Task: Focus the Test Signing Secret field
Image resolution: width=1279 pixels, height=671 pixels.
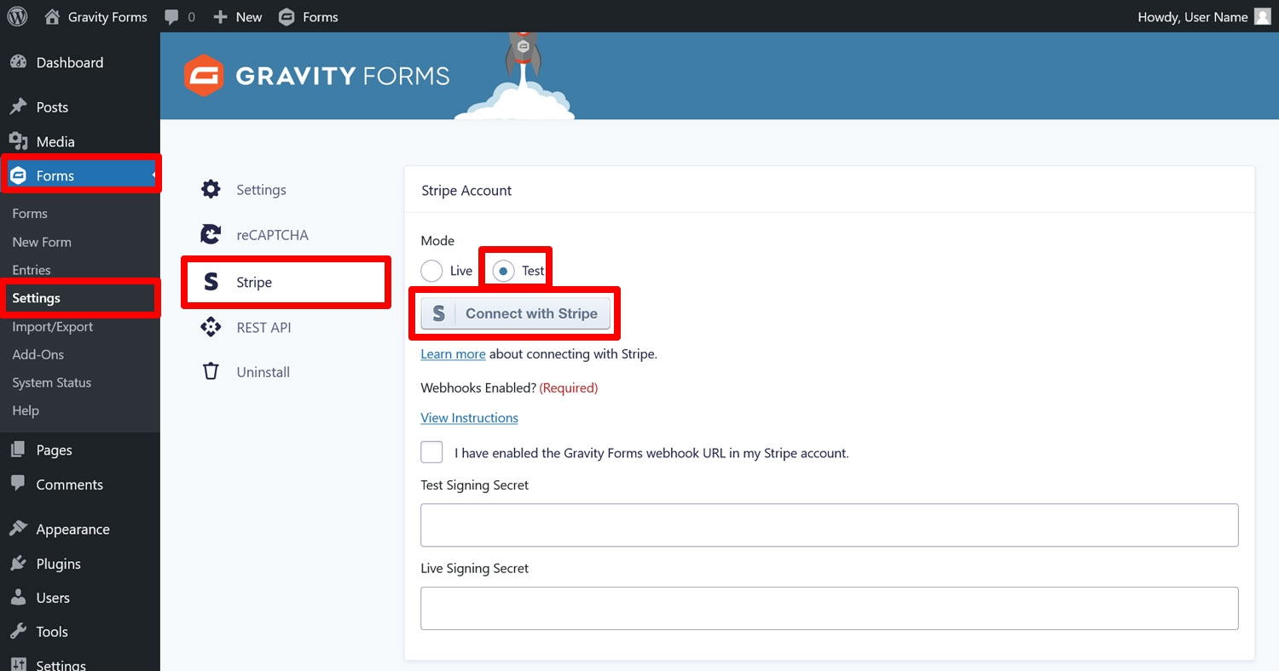Action: pos(829,525)
